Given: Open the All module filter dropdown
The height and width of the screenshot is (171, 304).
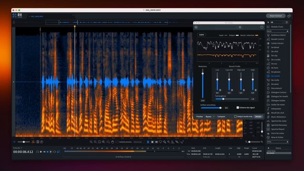Looking at the screenshot, I should pos(277,22).
